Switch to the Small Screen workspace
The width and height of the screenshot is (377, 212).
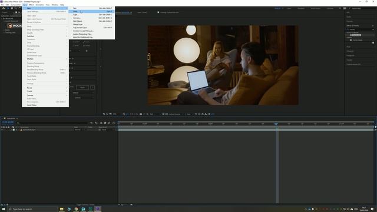tap(315, 8)
